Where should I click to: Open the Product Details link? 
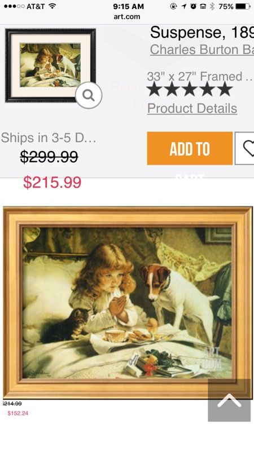coord(192,108)
